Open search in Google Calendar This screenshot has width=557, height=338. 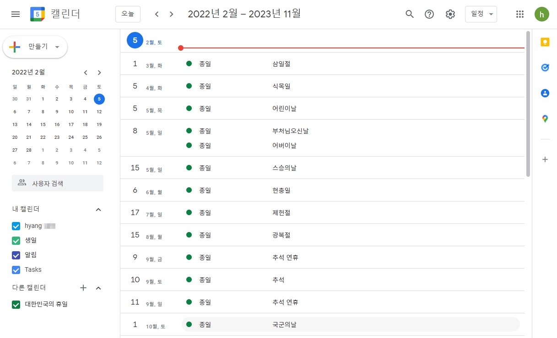pyautogui.click(x=409, y=14)
